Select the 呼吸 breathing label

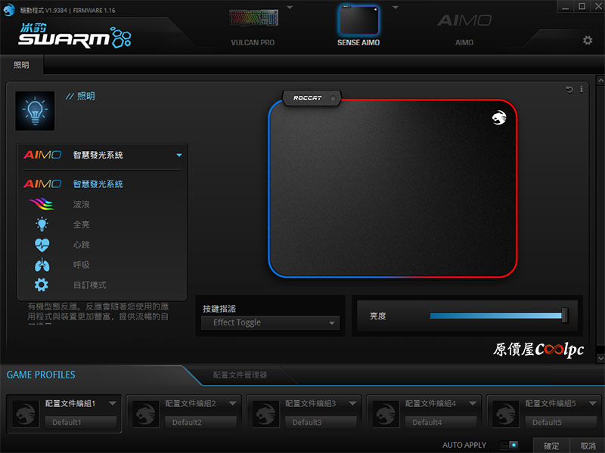[82, 265]
